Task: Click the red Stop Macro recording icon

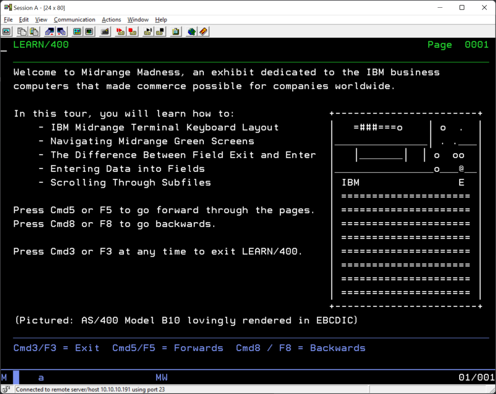Action: [133, 31]
